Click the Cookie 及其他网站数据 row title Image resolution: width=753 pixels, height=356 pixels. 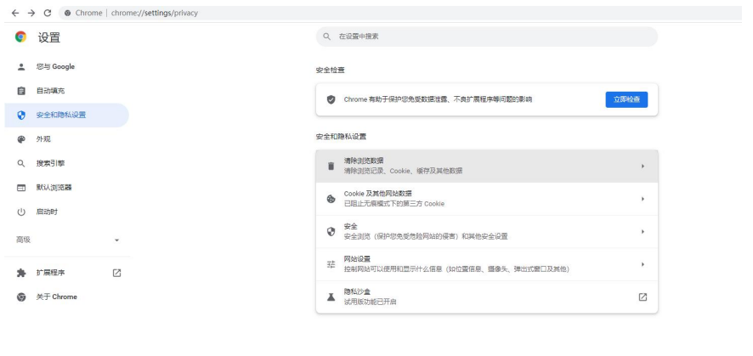click(x=377, y=194)
